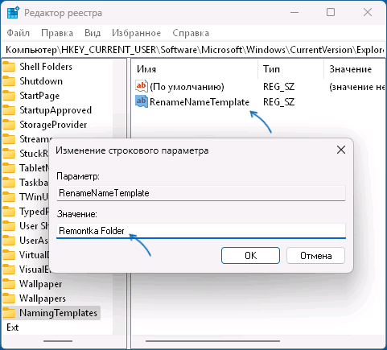387x350 pixels.
Task: Select the StartPage key
Action: pos(39,96)
